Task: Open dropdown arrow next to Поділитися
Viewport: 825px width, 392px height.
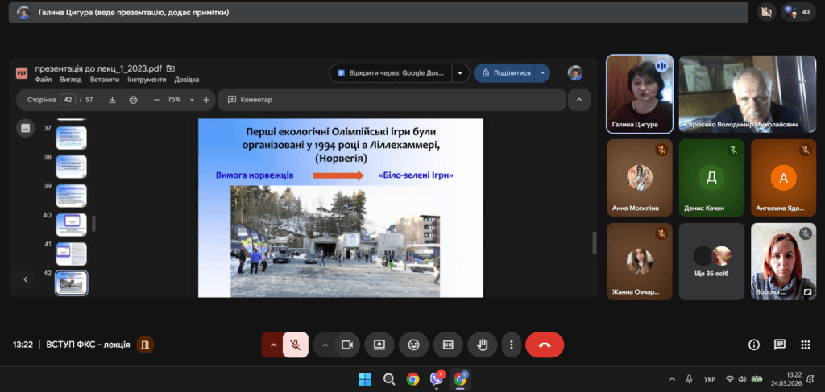Action: pos(543,72)
